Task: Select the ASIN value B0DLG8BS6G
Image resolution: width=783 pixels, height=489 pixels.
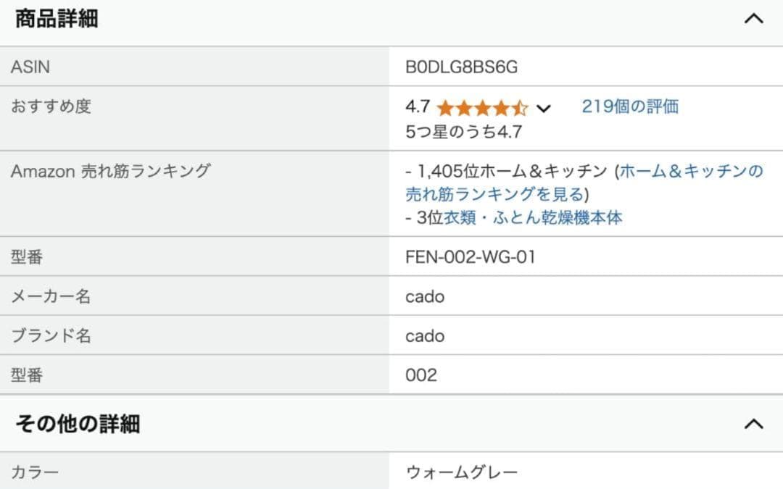Action: pos(462,67)
